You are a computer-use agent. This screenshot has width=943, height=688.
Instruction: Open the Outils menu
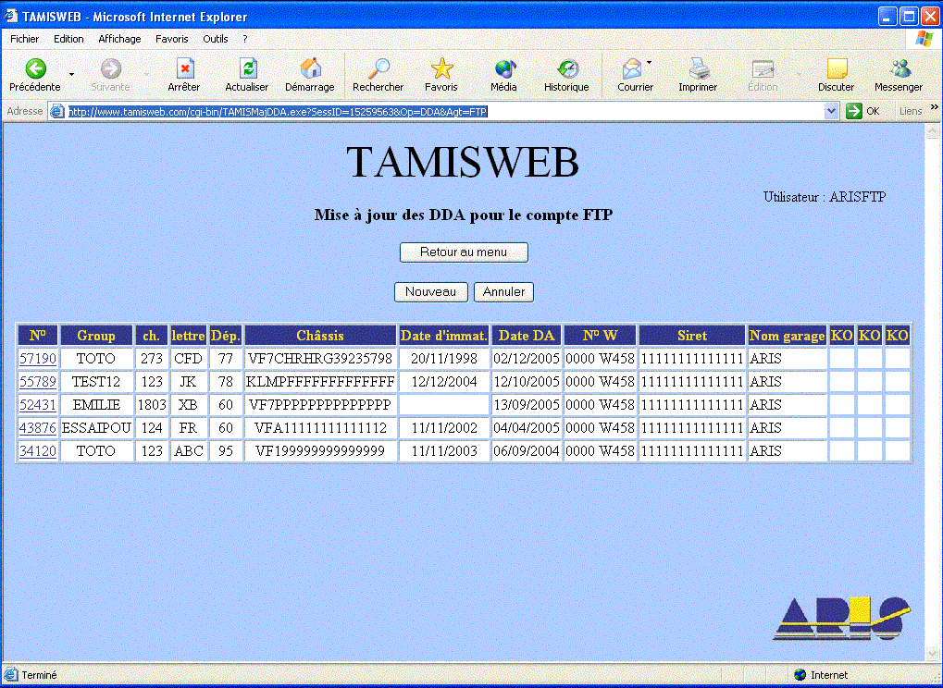(216, 39)
